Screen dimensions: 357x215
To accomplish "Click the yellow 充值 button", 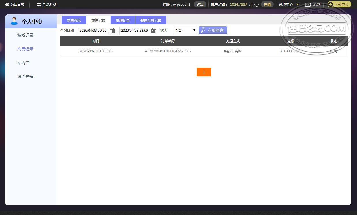I will click(x=267, y=4).
